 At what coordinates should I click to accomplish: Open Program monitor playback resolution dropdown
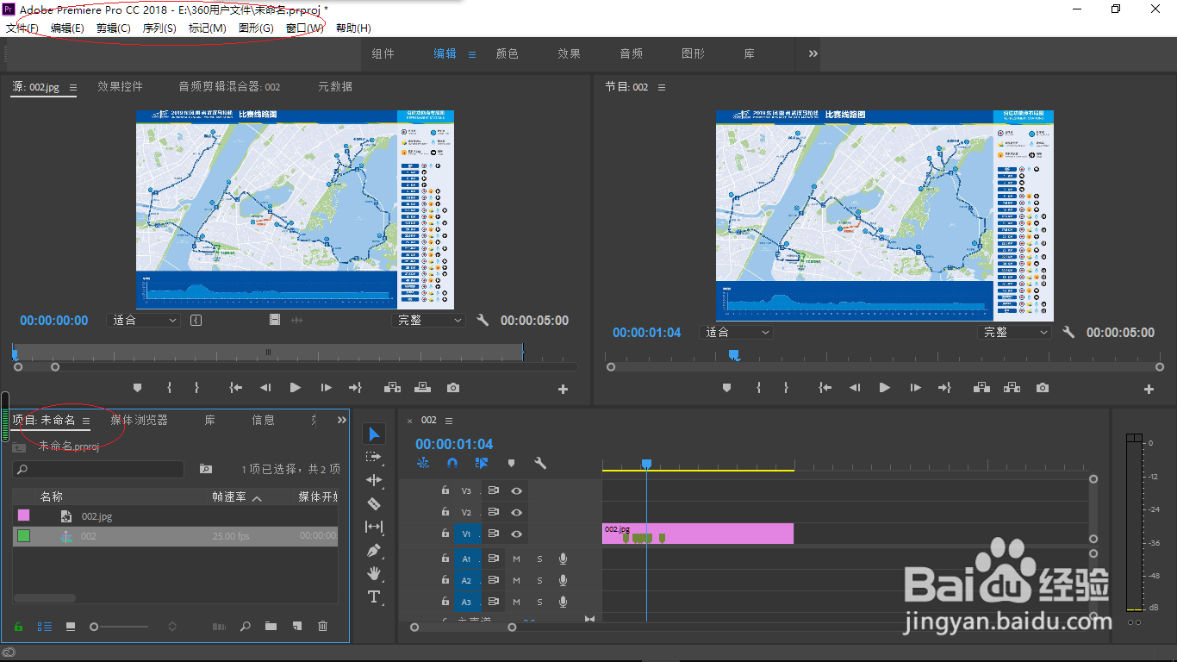click(1015, 332)
